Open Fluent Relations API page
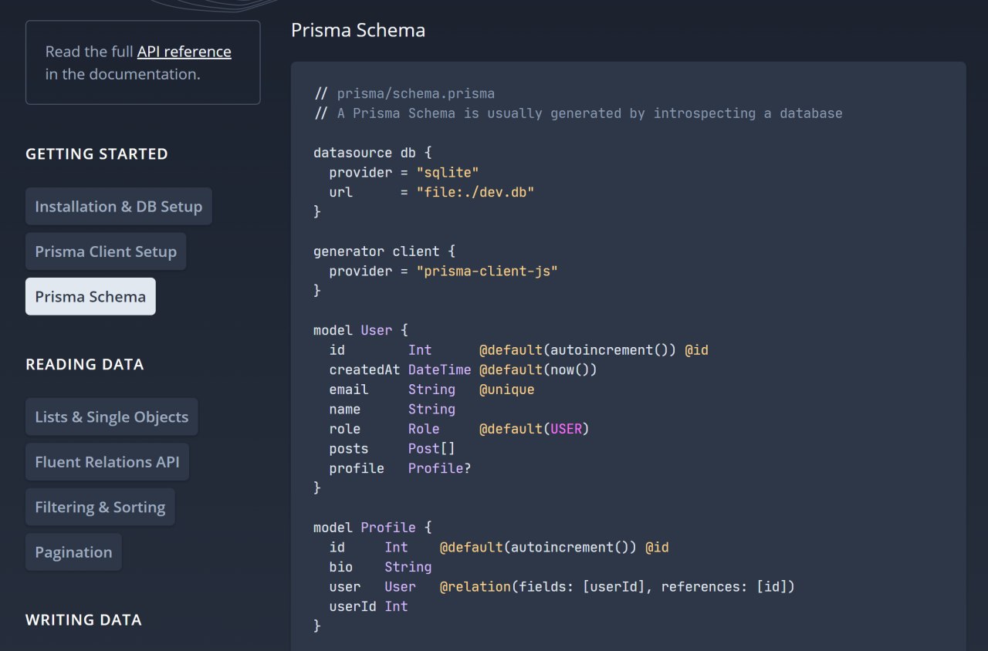 tap(107, 462)
